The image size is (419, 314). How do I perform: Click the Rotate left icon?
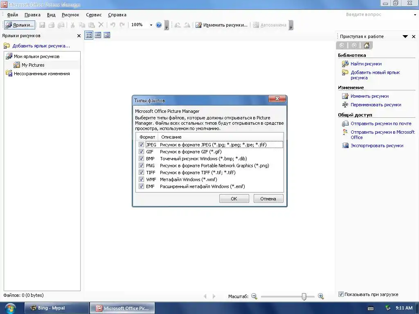[177, 25]
